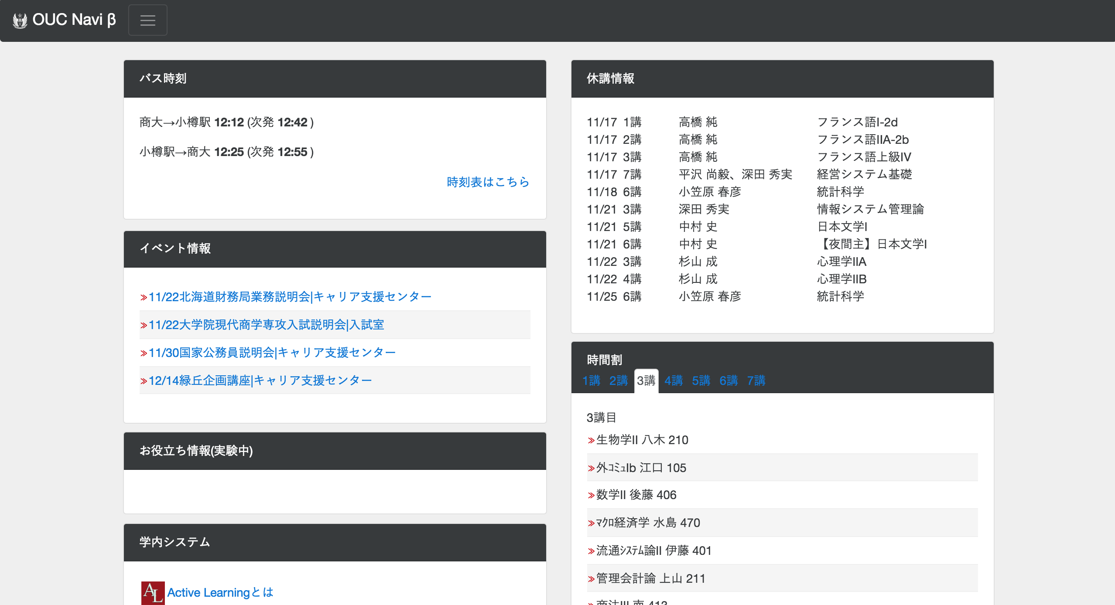This screenshot has height=605, width=1115.
Task: Click the OUC Navi β brand title
Action: click(74, 20)
